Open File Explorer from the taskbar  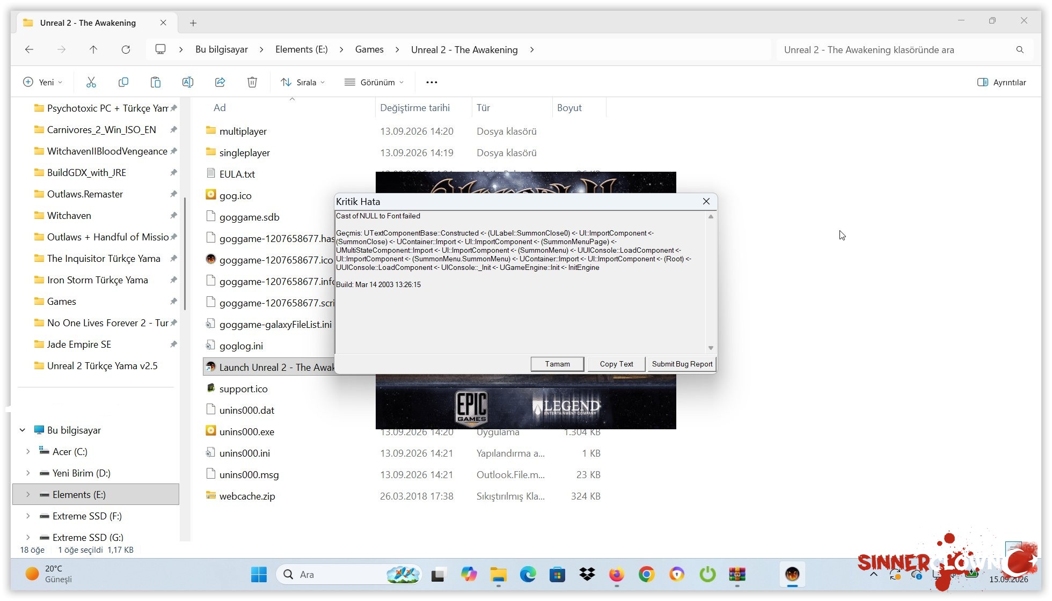click(498, 574)
